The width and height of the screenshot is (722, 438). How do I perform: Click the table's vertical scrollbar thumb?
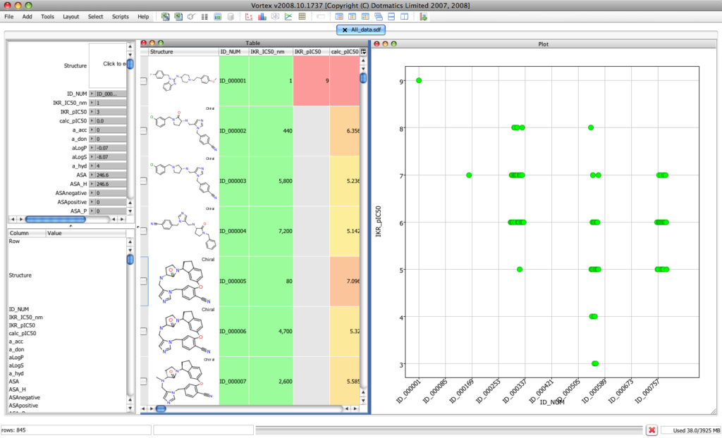pyautogui.click(x=363, y=78)
